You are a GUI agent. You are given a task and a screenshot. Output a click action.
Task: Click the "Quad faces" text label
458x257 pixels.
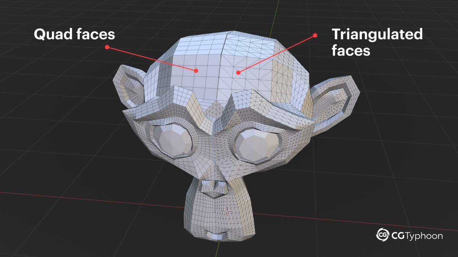(74, 34)
